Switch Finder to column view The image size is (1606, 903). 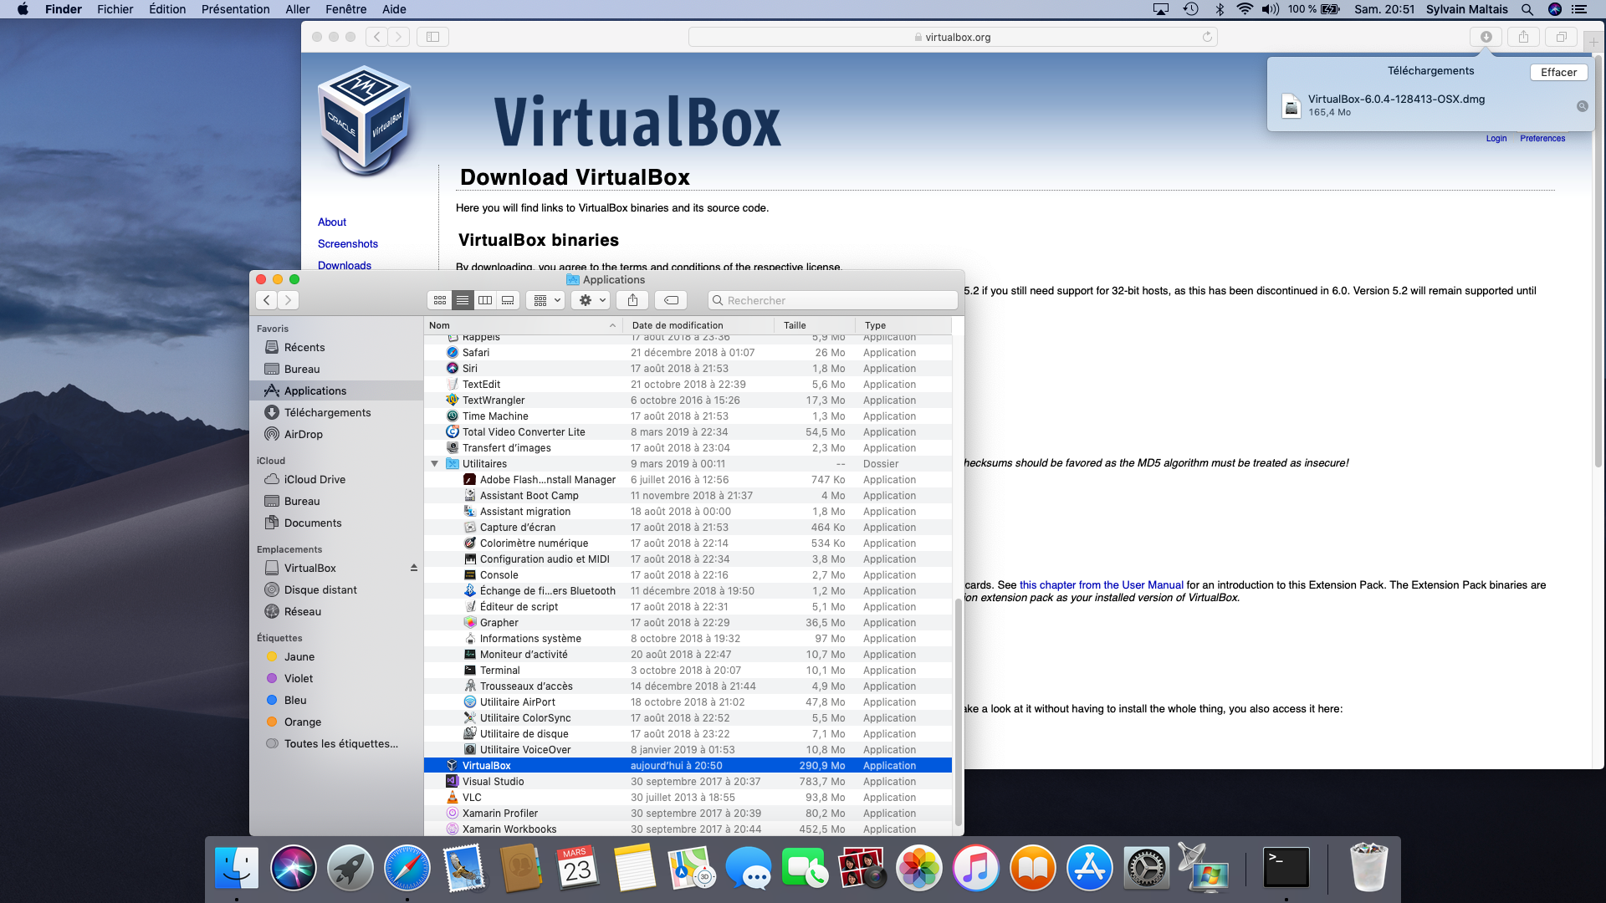point(485,300)
